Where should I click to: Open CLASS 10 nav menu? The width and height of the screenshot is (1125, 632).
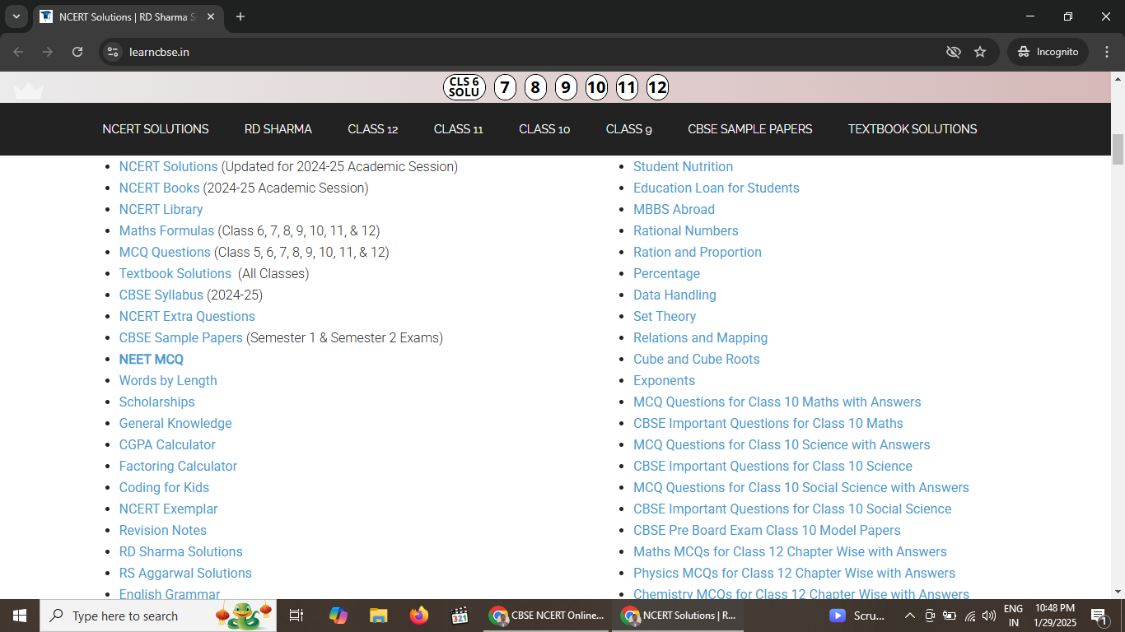(544, 129)
